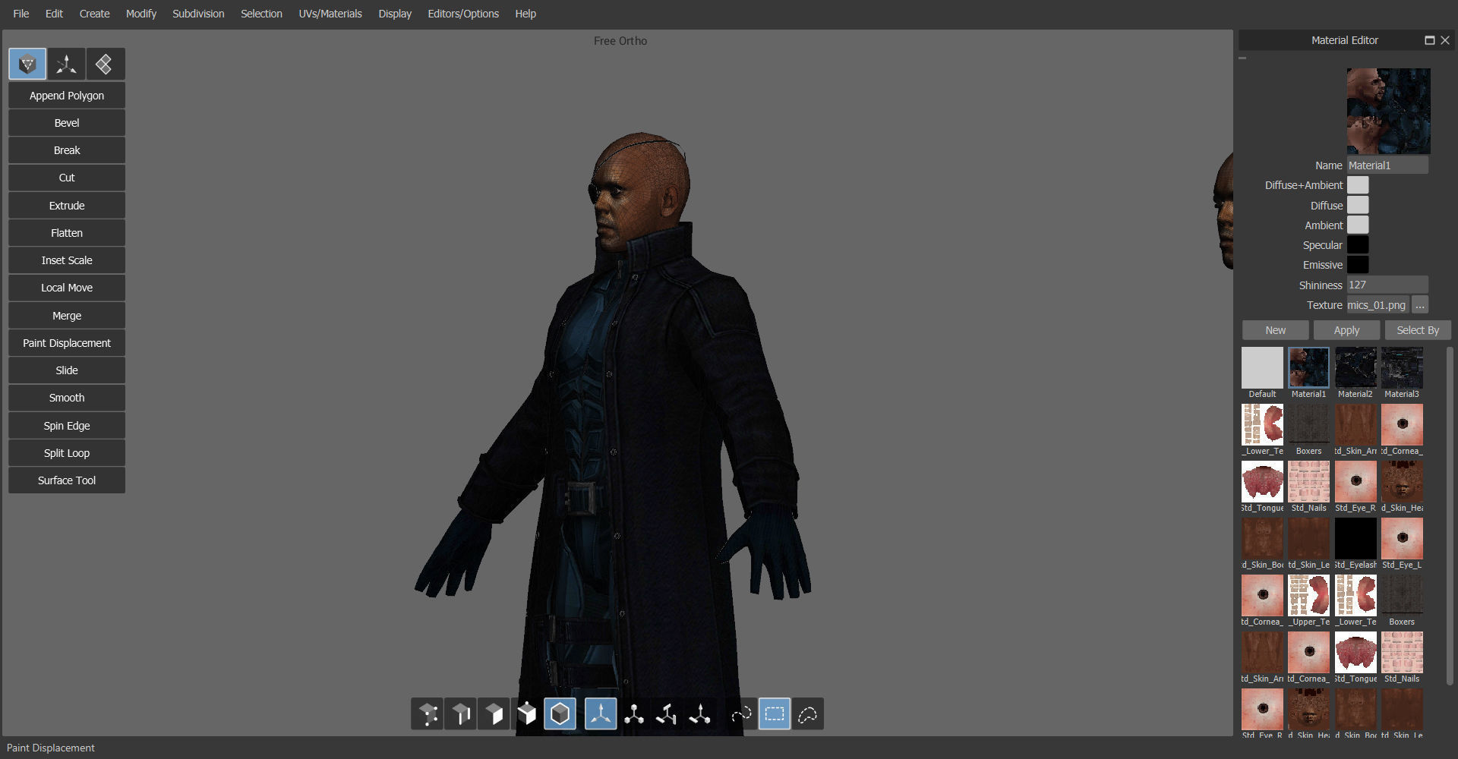
Task: Click the Select By button
Action: 1418,330
